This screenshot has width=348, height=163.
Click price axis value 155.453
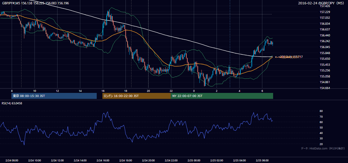[x=325, y=65]
